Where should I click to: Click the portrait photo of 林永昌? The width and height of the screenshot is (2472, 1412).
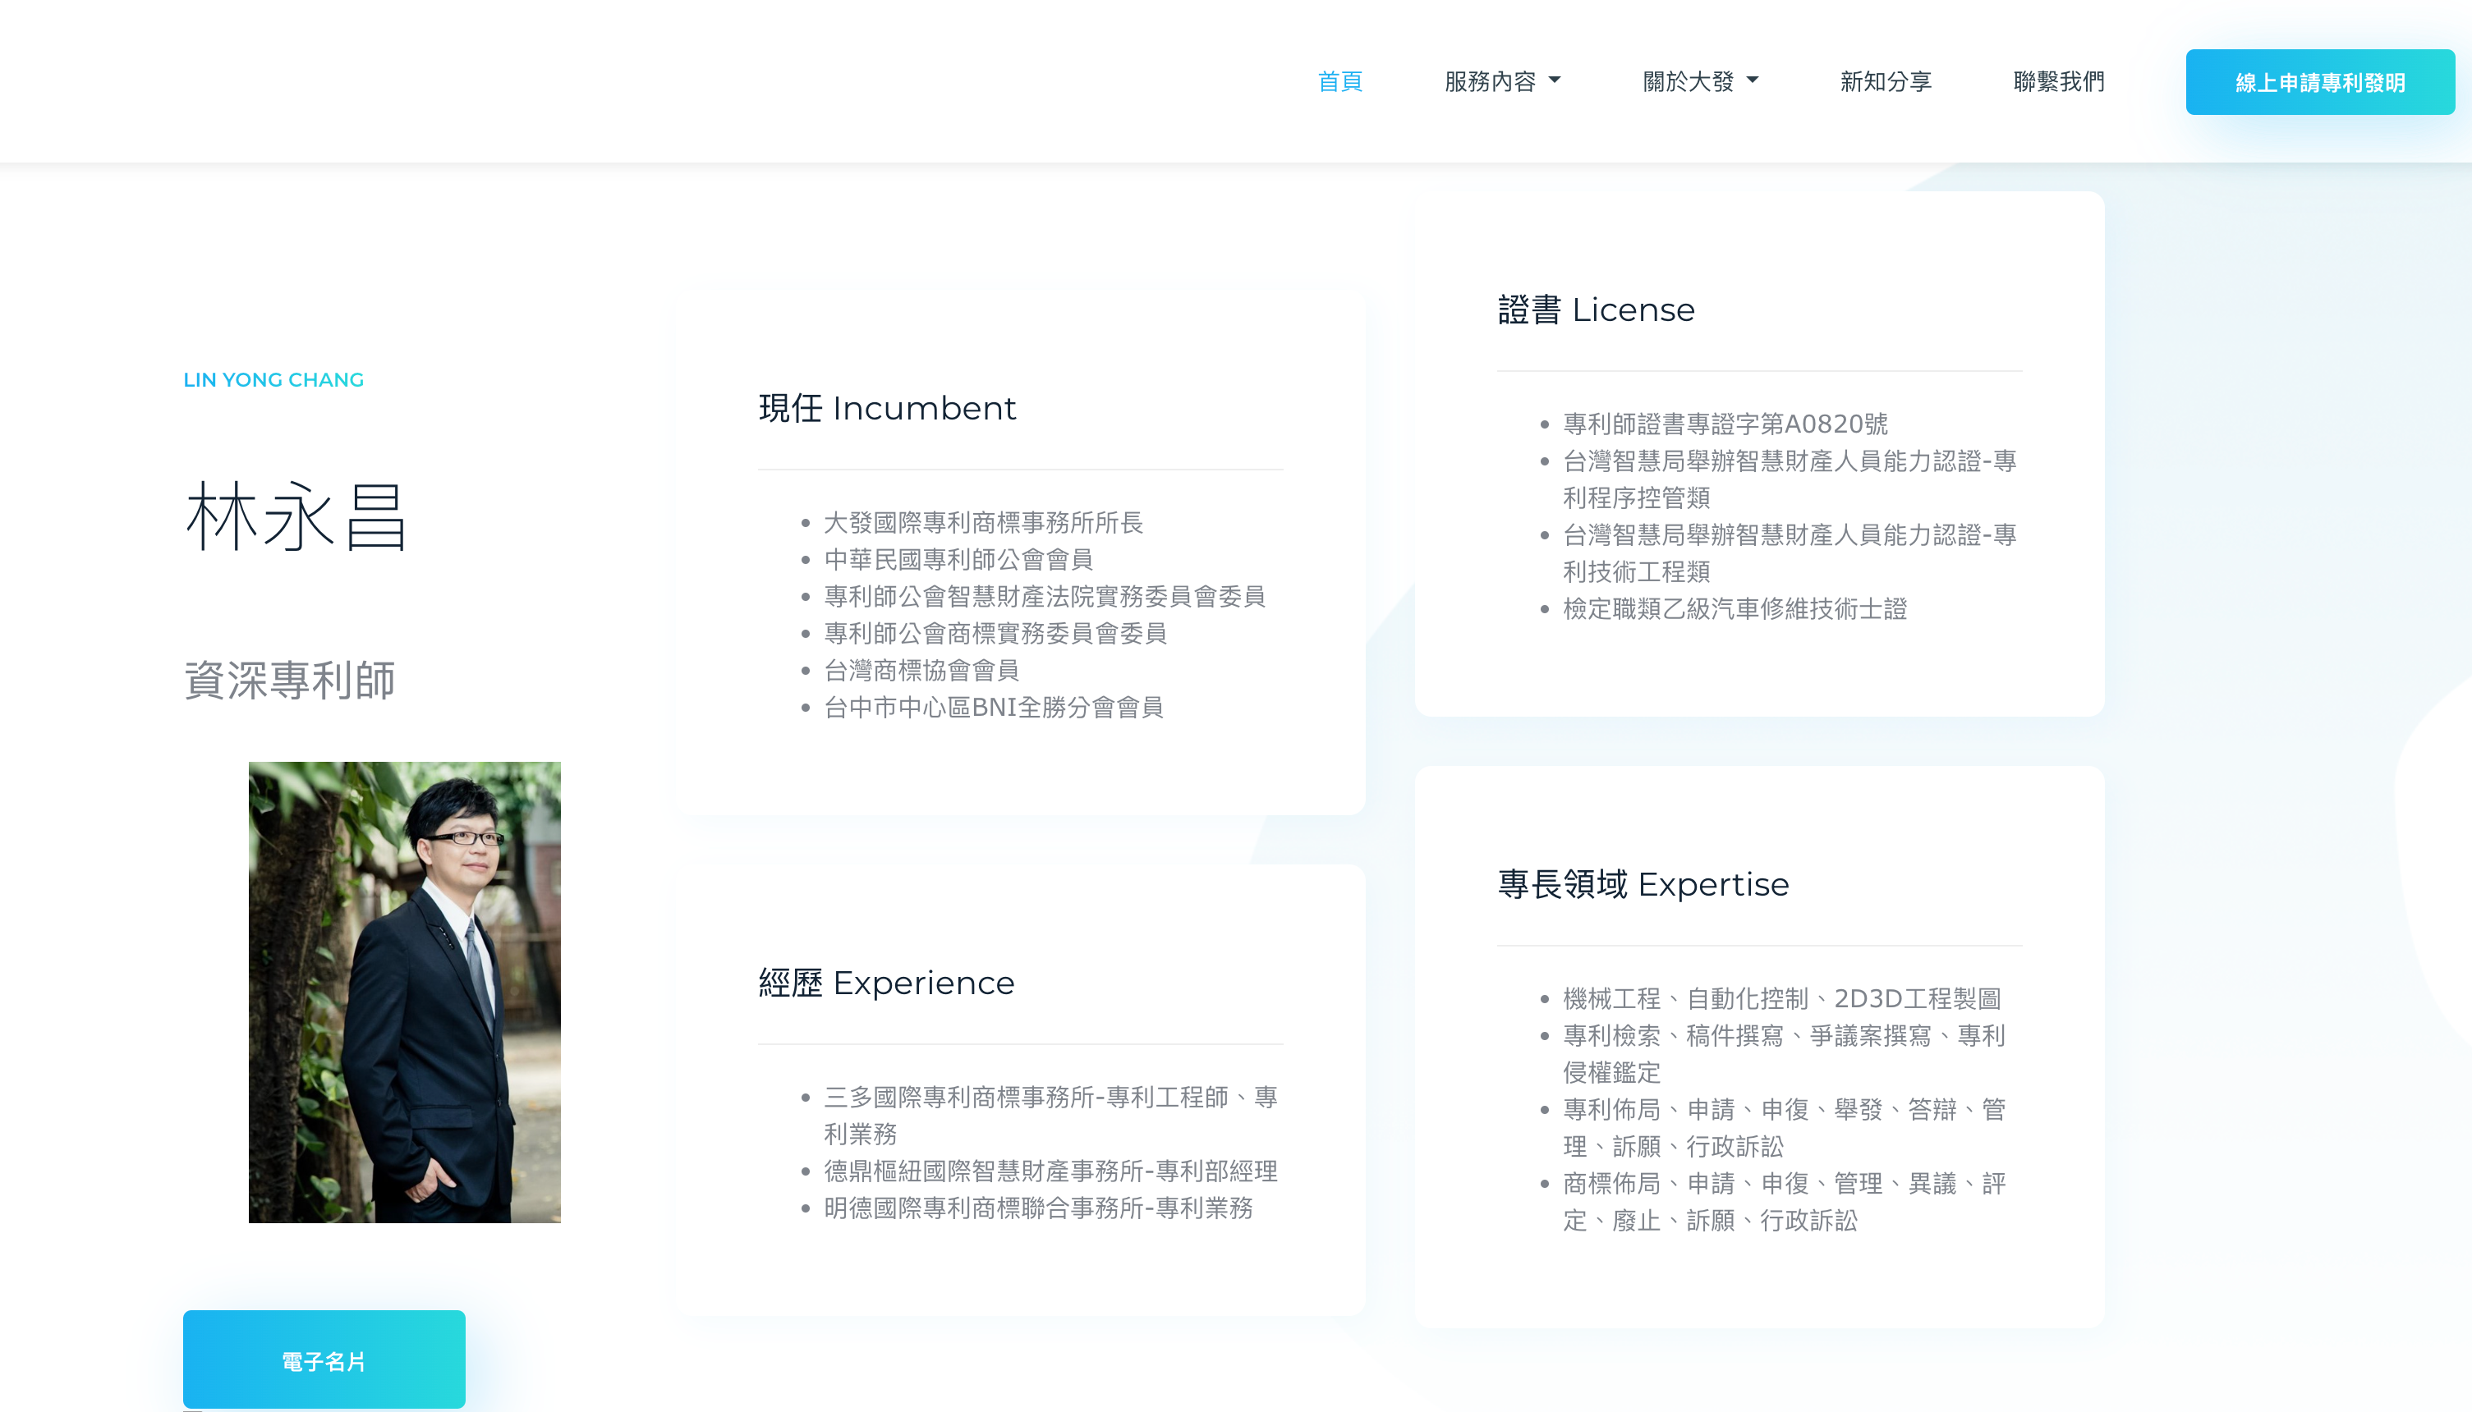pos(405,992)
